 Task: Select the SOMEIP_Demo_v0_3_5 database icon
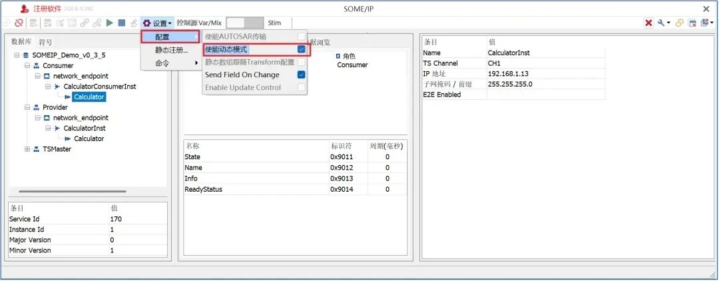coord(26,55)
